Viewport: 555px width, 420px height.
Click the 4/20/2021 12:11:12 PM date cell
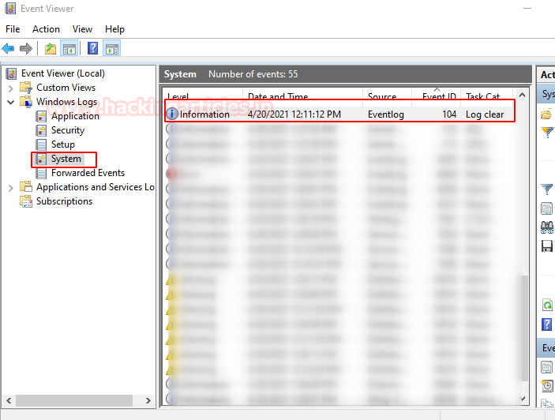[294, 114]
